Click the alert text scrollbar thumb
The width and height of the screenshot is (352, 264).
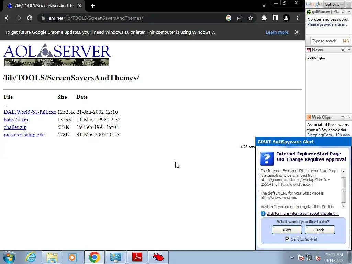(343, 190)
